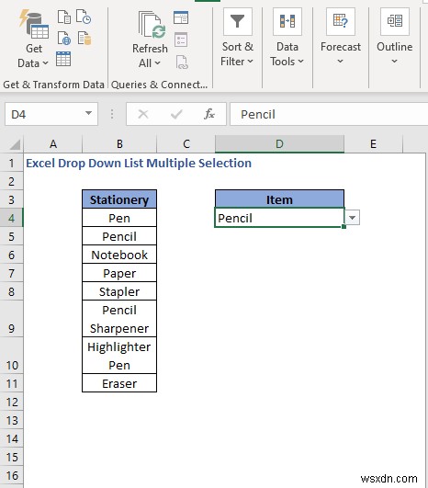
Task: Click the Edit Links icon
Action: (182, 62)
